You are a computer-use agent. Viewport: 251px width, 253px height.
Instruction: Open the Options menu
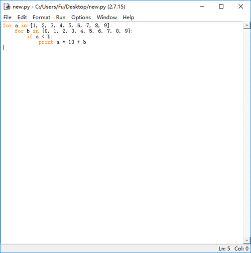[x=81, y=17]
